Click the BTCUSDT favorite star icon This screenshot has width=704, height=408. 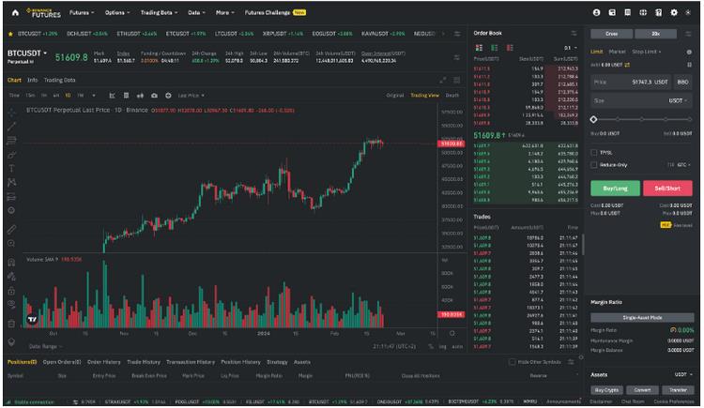(x=10, y=33)
